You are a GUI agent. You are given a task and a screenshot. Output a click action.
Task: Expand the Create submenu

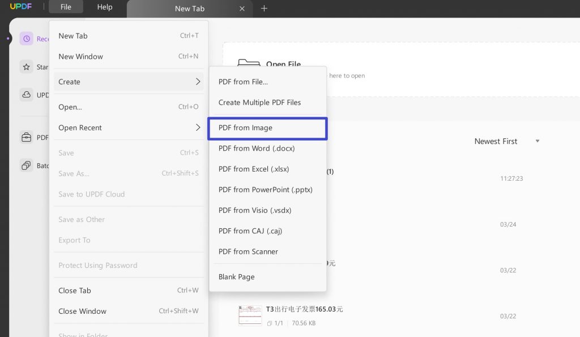tap(129, 82)
